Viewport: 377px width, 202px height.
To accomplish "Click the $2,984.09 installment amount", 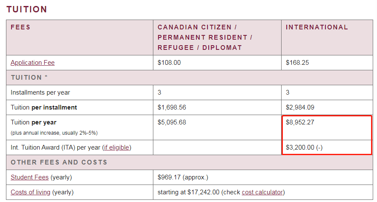I will coord(300,107).
